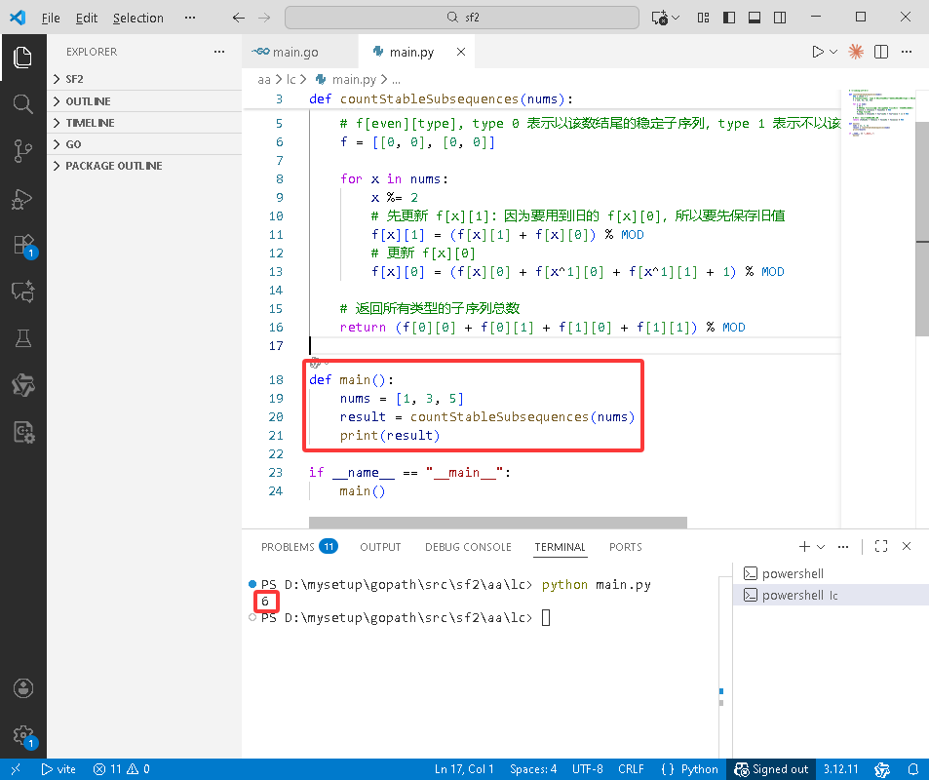Open the overflow menu ellipsis in title bar
Screen dimensions: 929x780
coord(189,18)
